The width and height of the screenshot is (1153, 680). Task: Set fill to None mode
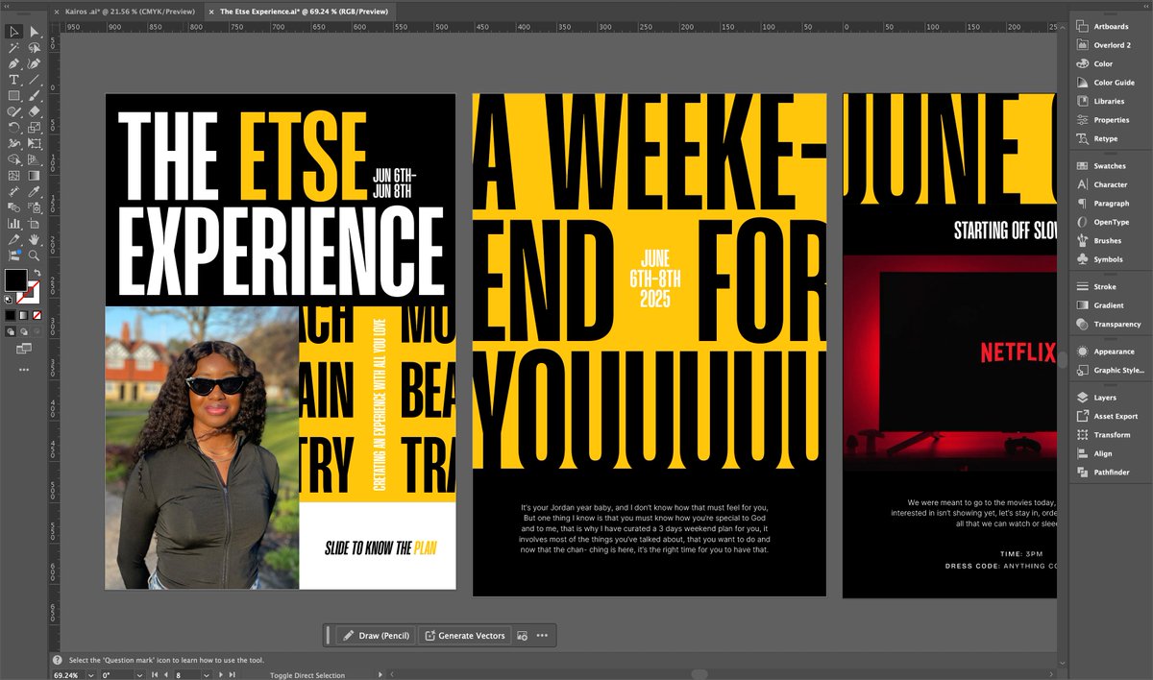[37, 314]
